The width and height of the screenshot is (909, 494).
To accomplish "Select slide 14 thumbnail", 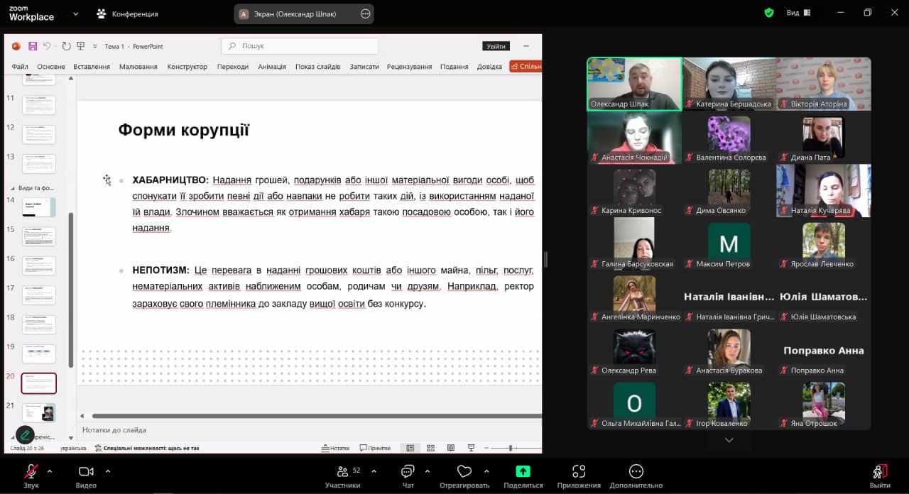I will (39, 207).
